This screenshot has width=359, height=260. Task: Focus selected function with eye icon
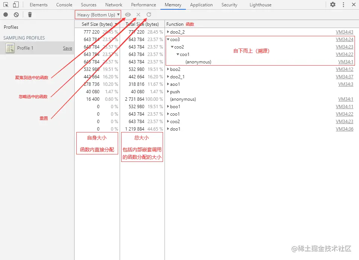[128, 15]
